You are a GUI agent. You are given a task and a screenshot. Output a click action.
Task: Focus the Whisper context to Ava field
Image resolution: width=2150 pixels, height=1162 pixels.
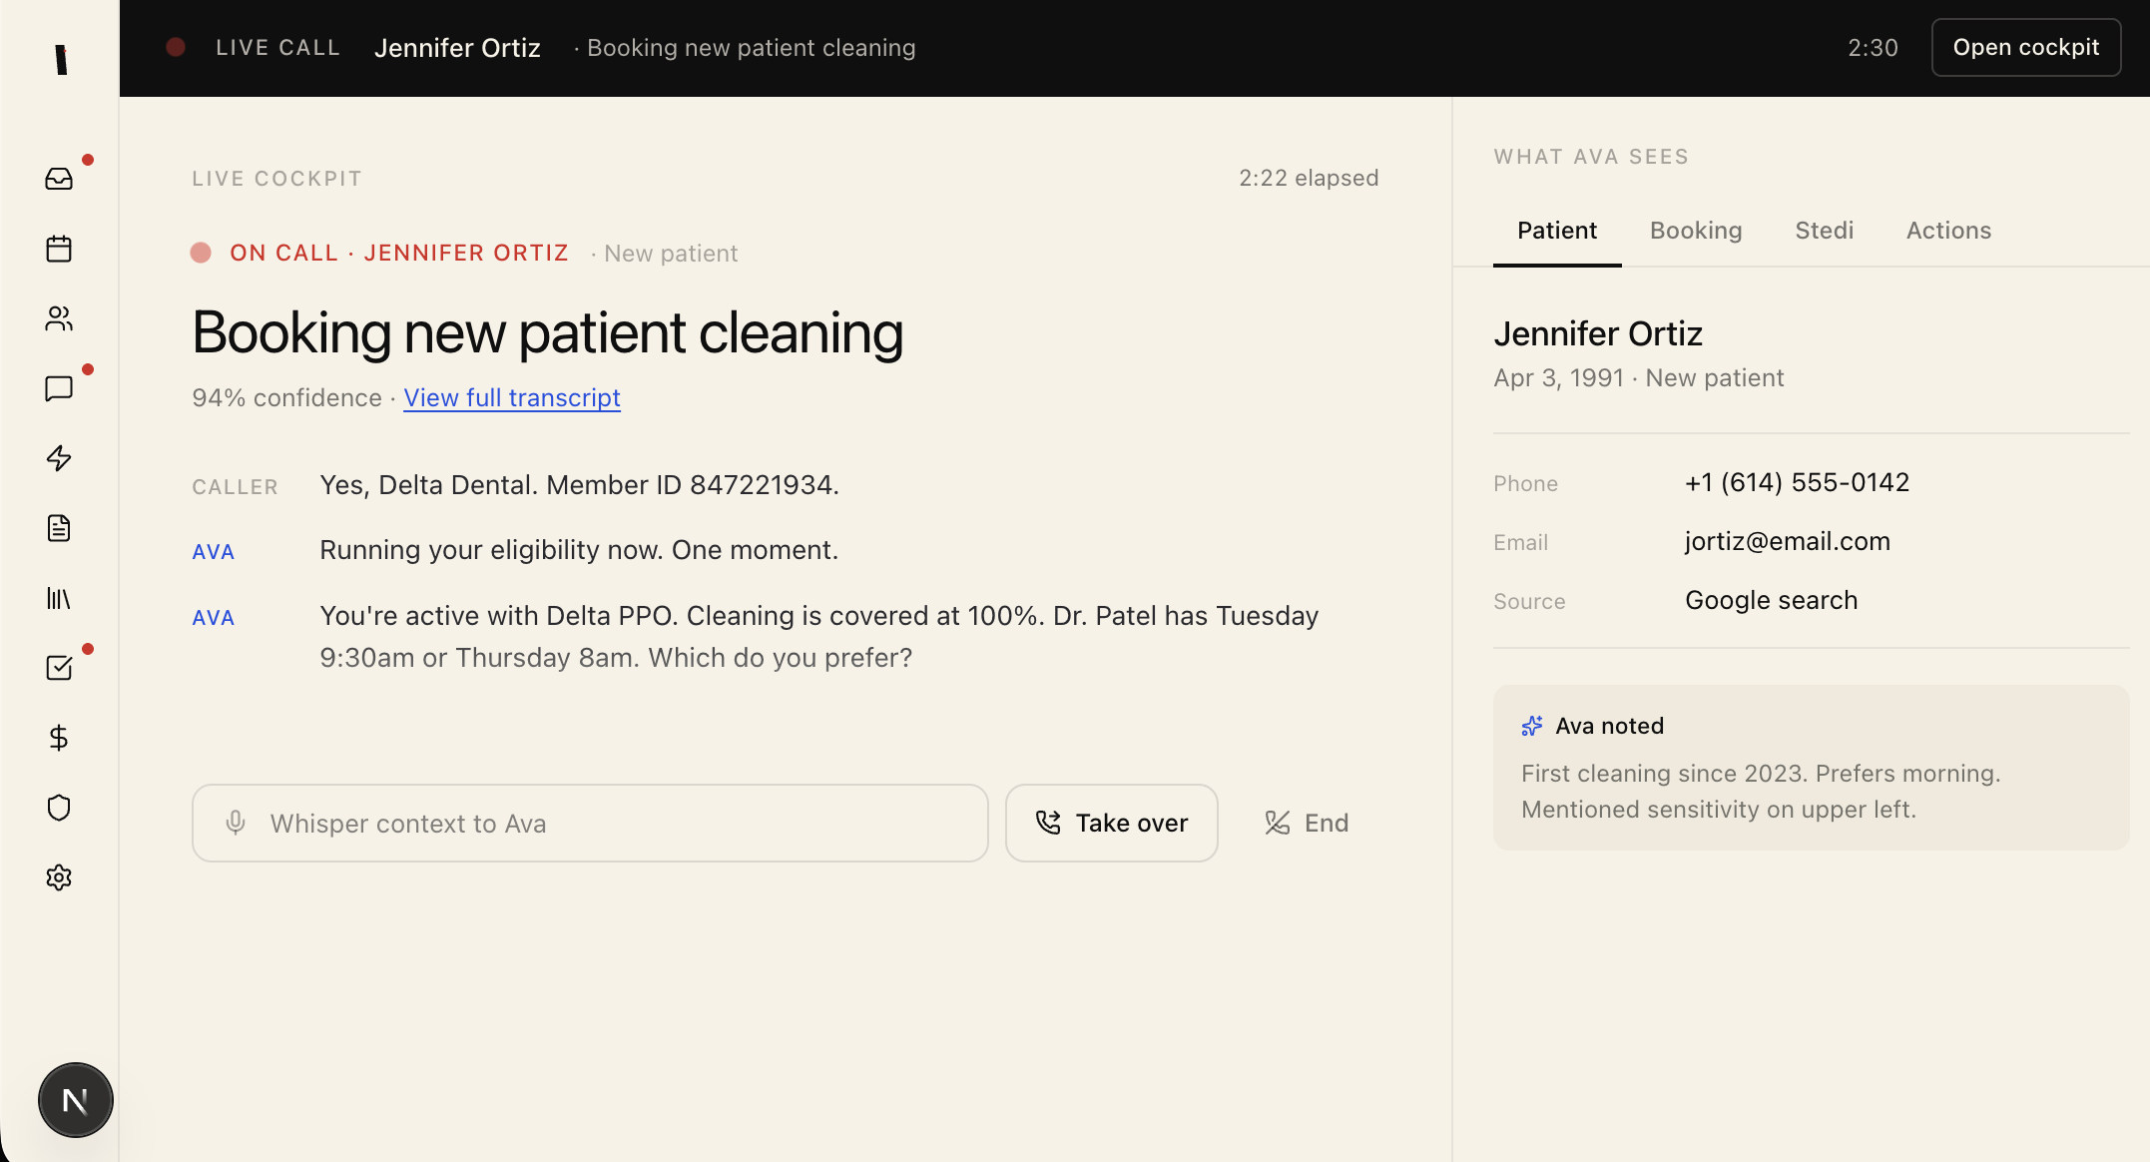(x=590, y=824)
